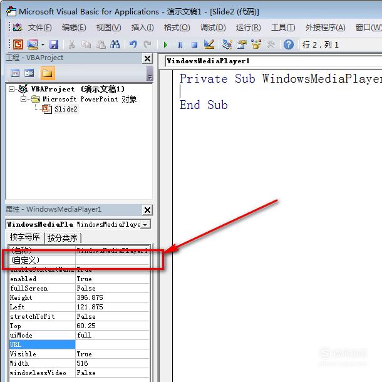Screen dimensions: 382x382
Task: Open Project Explorer toolbar icon
Action: 227,44
